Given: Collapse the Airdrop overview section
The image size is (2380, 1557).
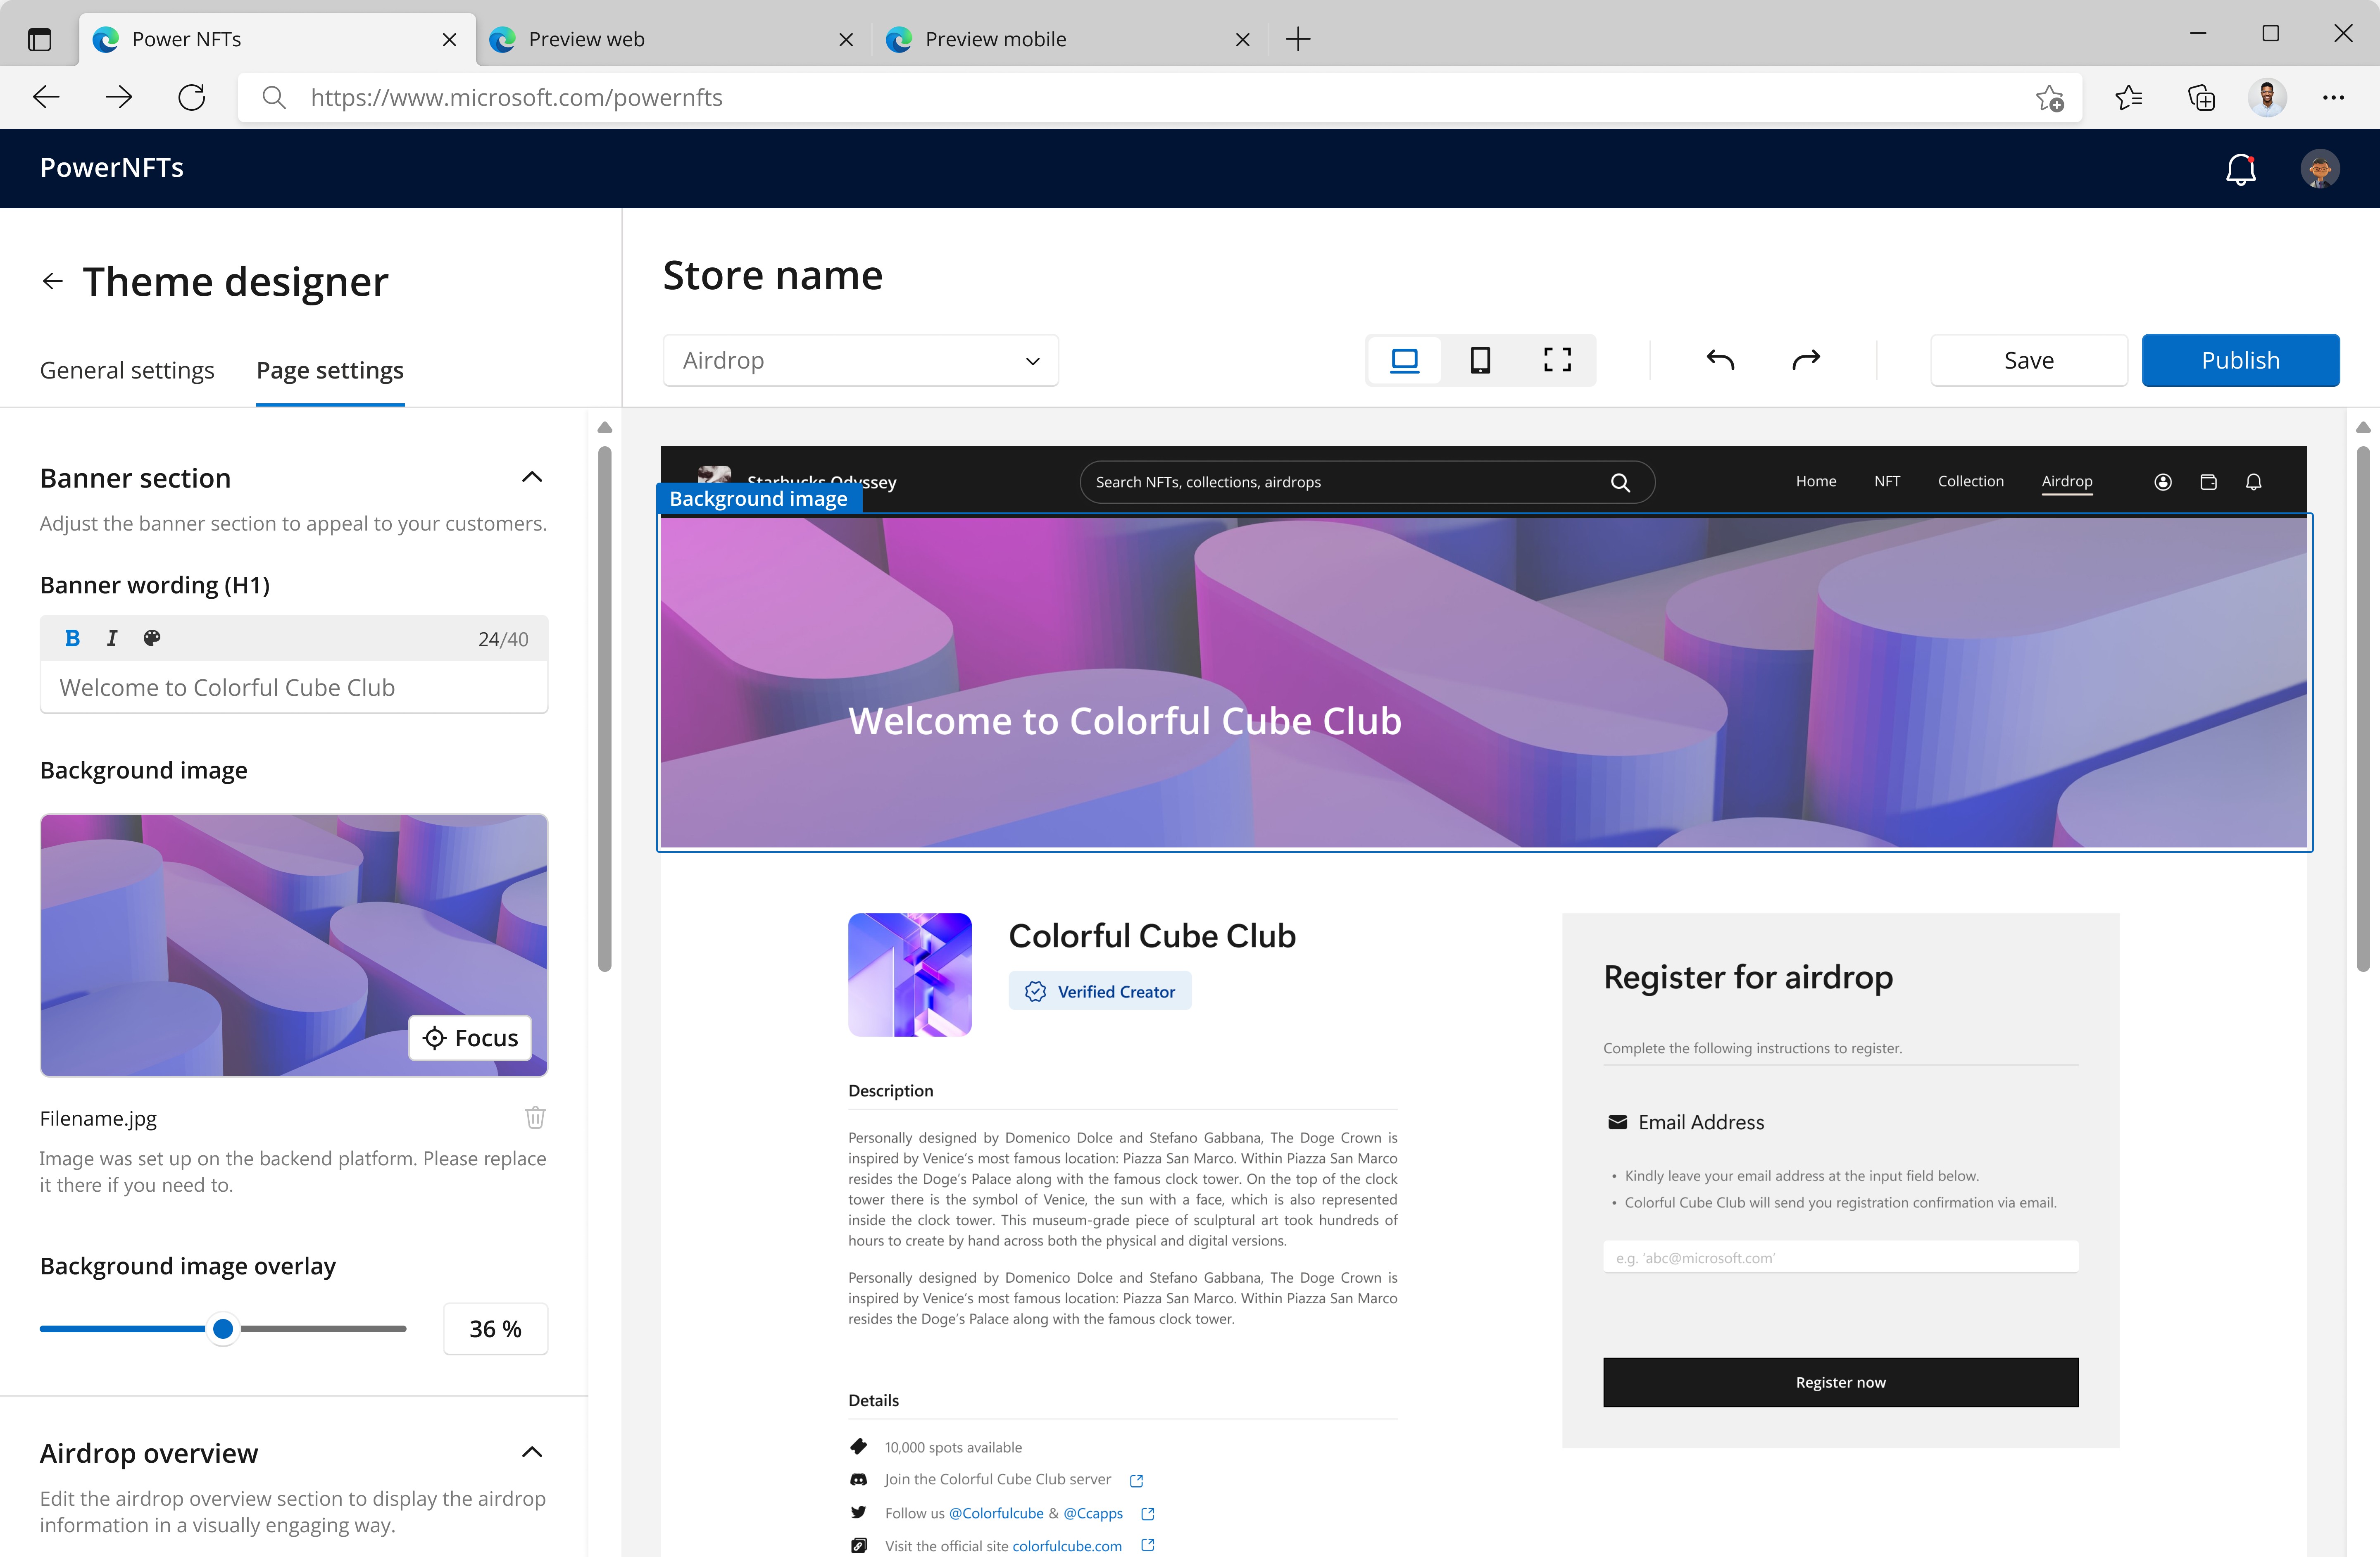Looking at the screenshot, I should pyautogui.click(x=532, y=1452).
